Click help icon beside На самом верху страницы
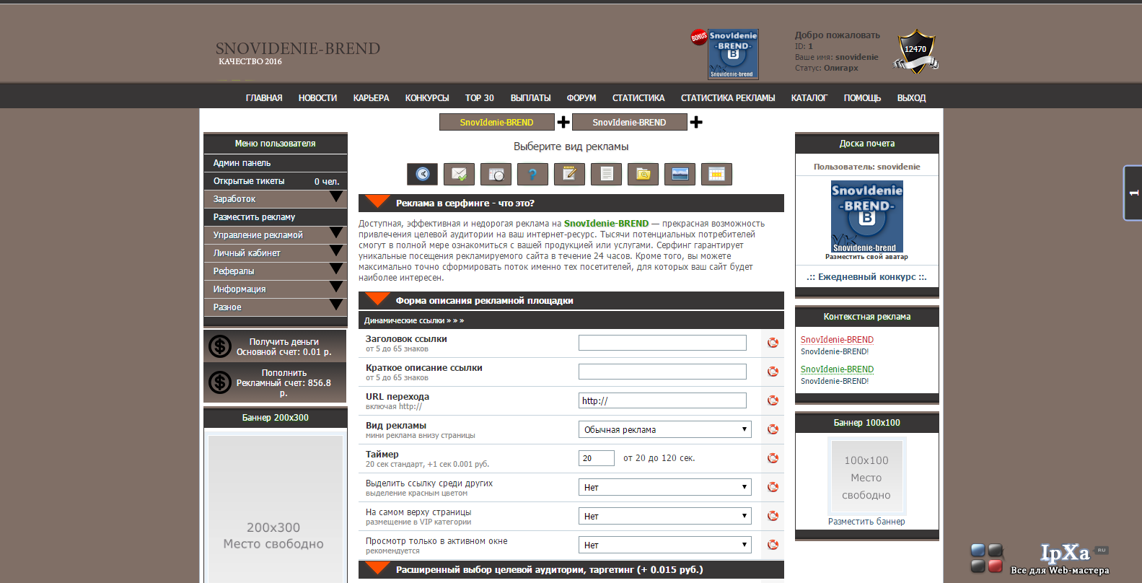This screenshot has height=583, width=1142. coord(773,516)
